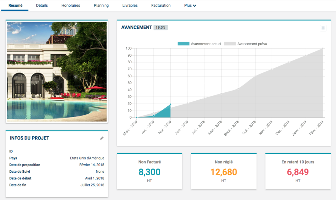This screenshot has width=336, height=200.
Task: Click the Dec. 2018 planned data point
Action: click(289, 62)
